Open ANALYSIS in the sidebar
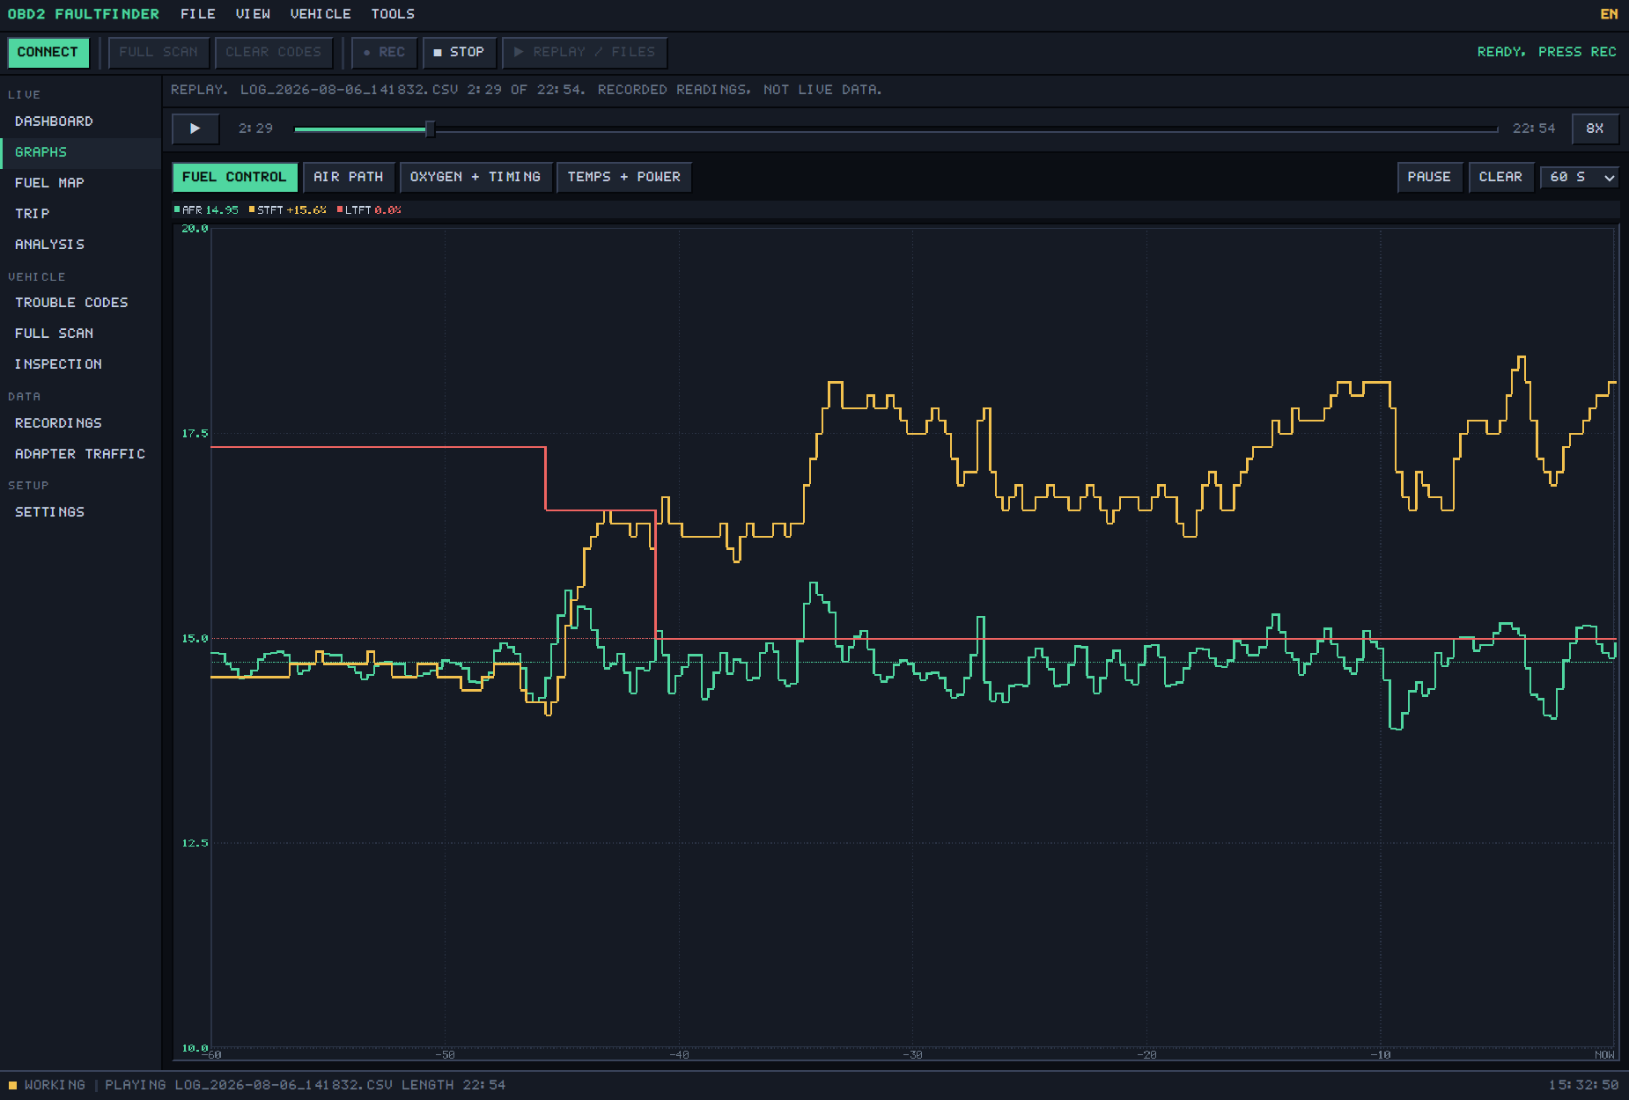 80,245
